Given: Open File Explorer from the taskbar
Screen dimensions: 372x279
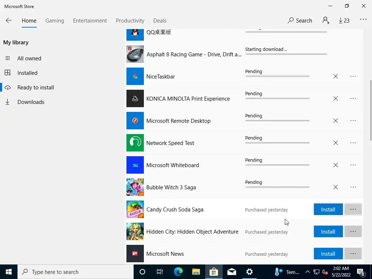Looking at the screenshot, I should [x=196, y=272].
